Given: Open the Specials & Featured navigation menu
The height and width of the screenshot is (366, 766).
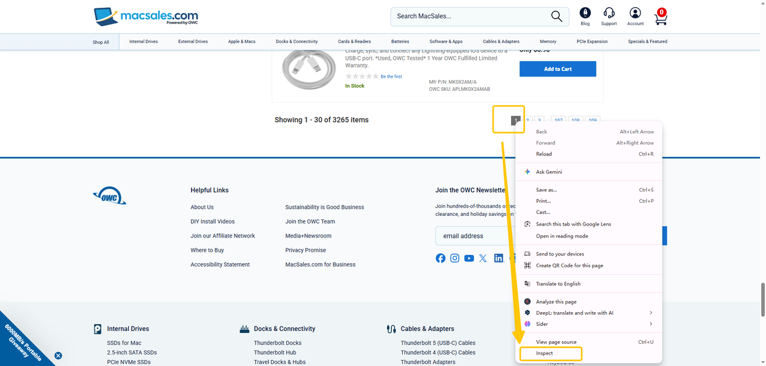Looking at the screenshot, I should pos(648,42).
